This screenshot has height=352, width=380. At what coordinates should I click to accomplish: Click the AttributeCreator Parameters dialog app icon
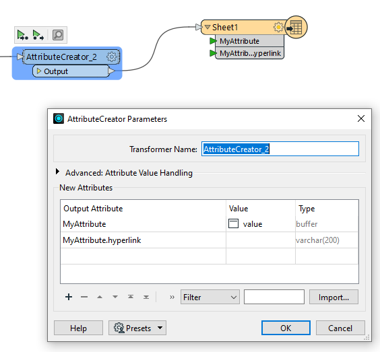pos(59,118)
